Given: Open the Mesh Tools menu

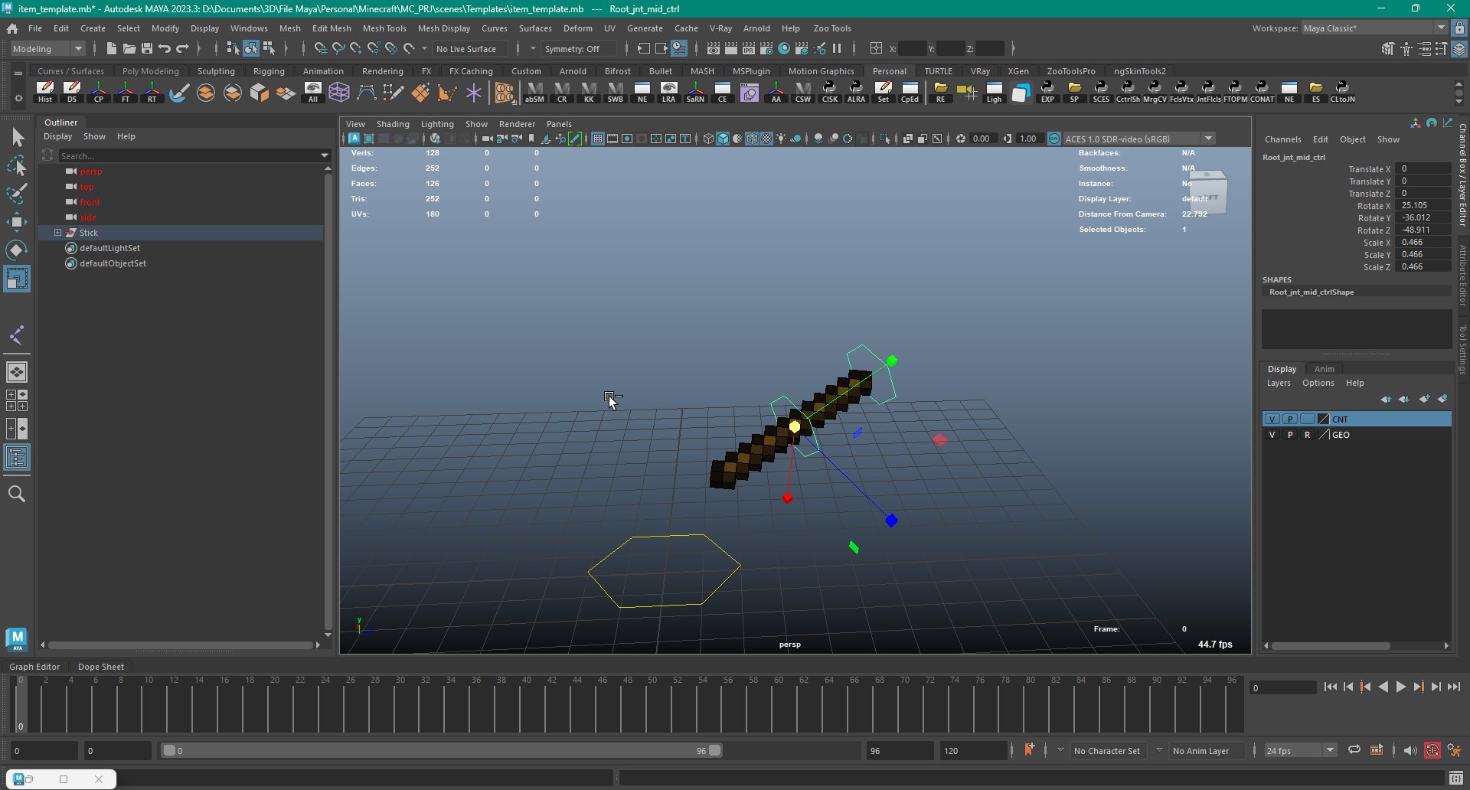Looking at the screenshot, I should [384, 28].
